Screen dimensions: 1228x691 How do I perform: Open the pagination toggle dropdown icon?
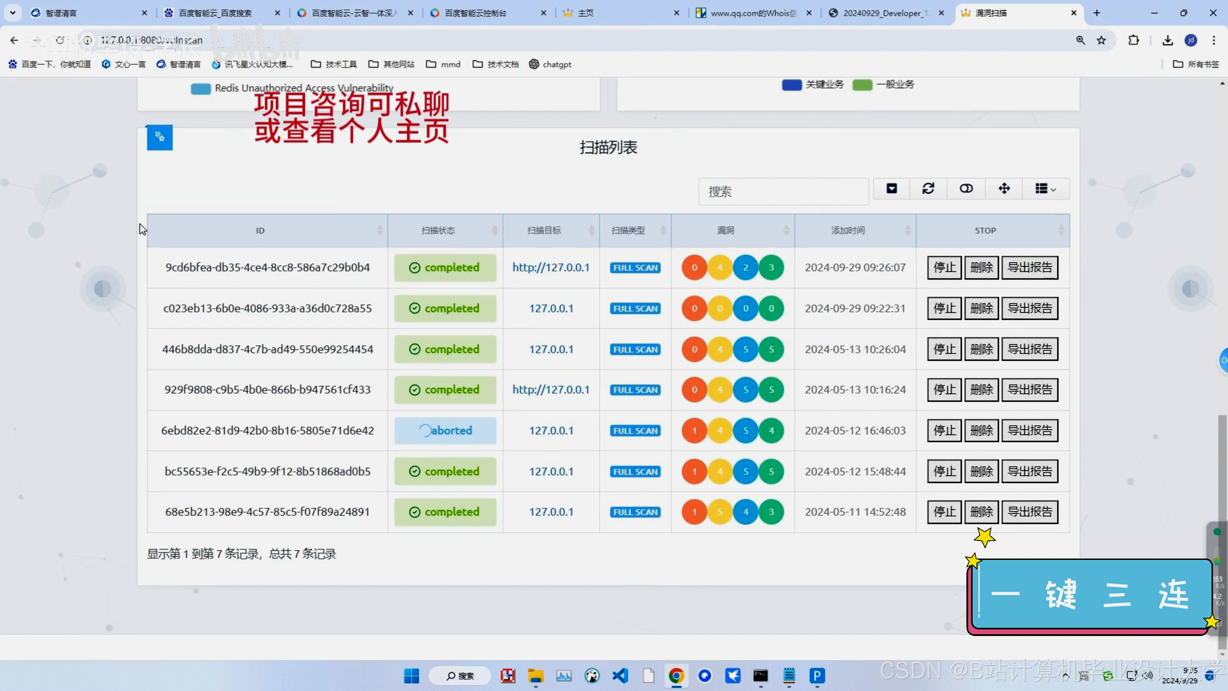point(892,189)
